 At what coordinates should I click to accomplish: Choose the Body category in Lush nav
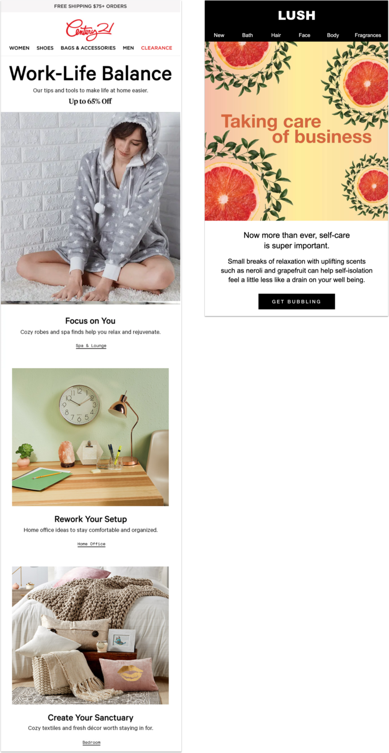click(333, 35)
